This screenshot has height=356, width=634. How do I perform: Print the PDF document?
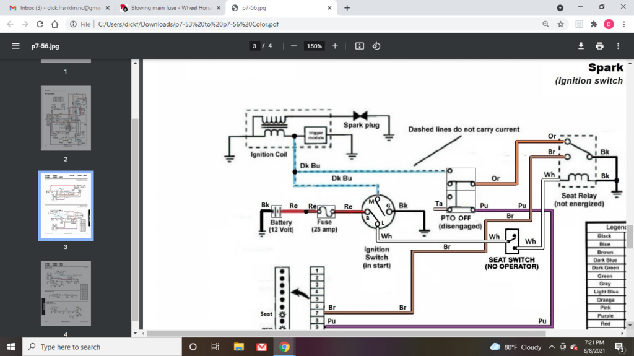coord(599,46)
